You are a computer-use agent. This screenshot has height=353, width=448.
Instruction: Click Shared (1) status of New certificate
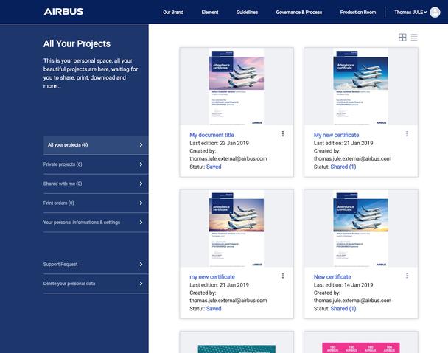tap(343, 308)
